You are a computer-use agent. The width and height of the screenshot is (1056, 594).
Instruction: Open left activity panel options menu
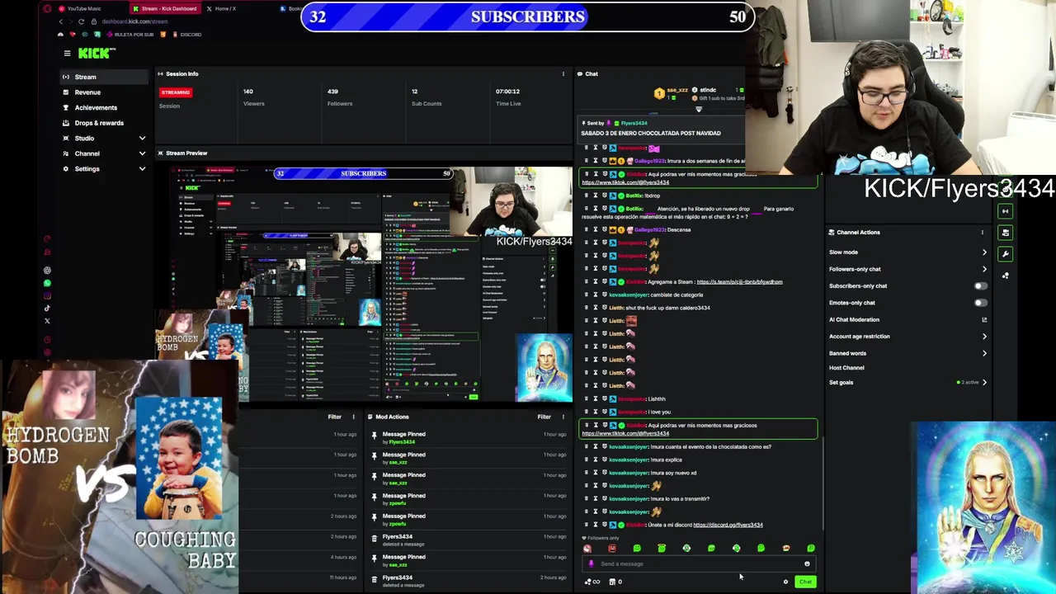click(354, 417)
